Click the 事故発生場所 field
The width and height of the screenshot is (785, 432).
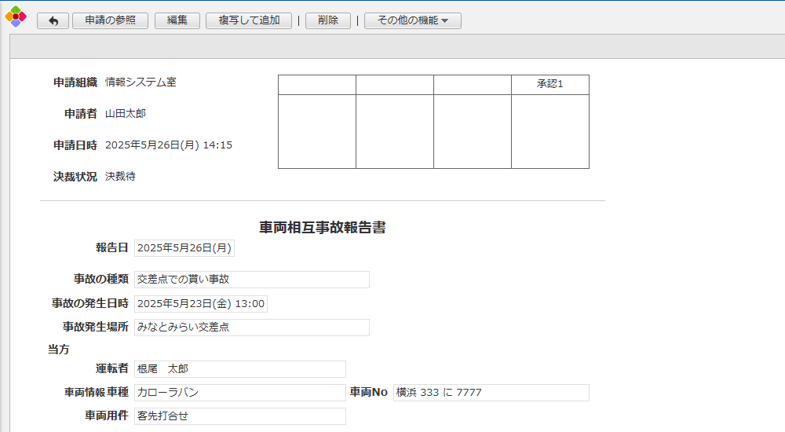coord(251,328)
